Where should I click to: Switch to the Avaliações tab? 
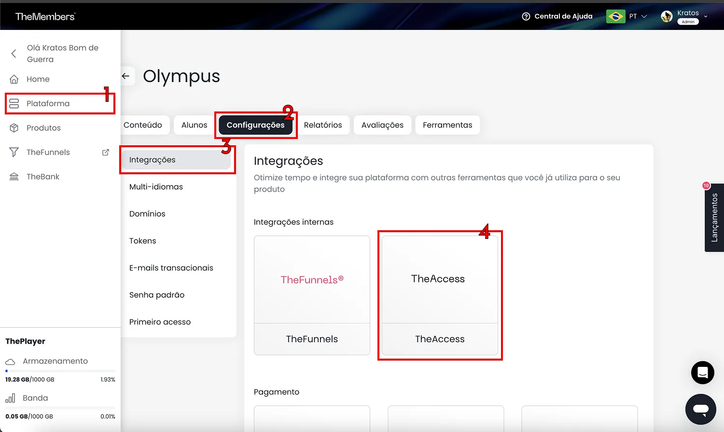click(x=382, y=125)
